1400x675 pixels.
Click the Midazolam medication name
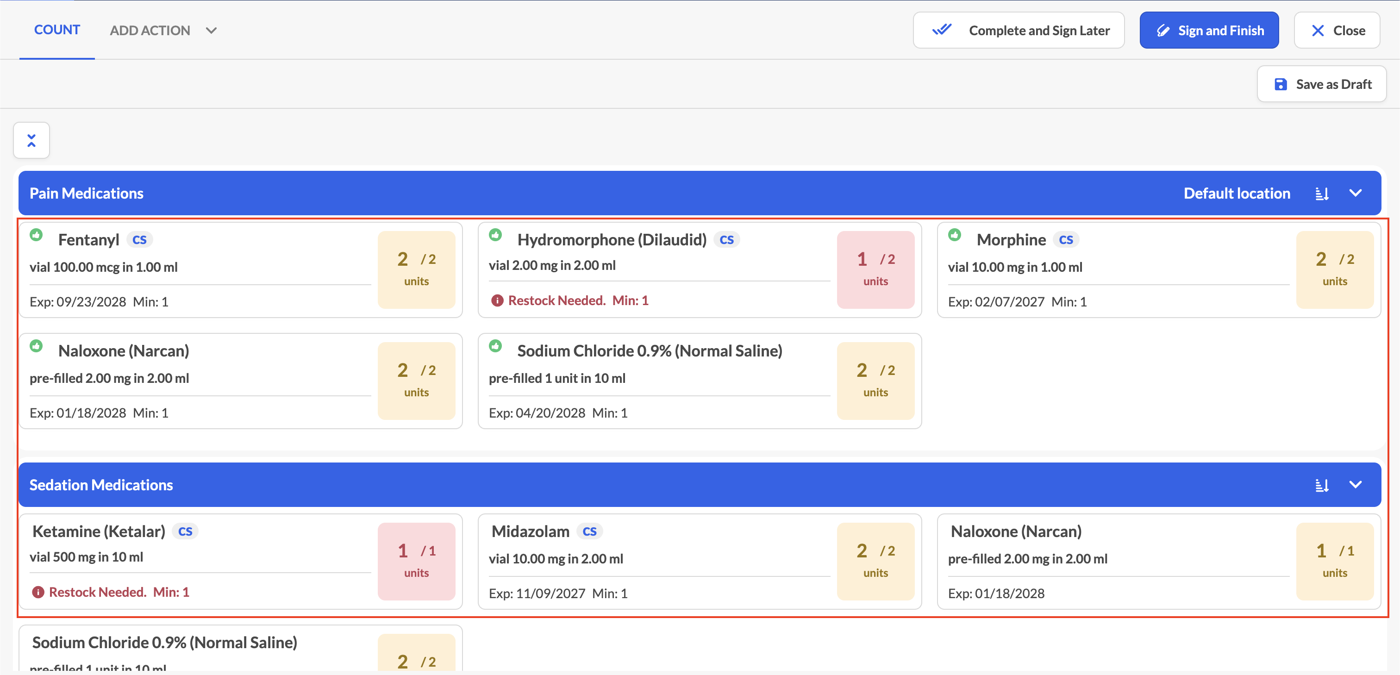coord(531,531)
